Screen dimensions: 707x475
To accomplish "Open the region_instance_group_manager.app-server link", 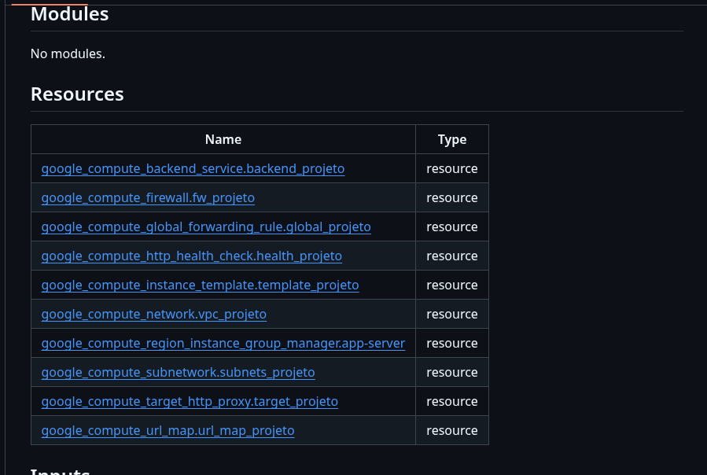I will pos(223,343).
